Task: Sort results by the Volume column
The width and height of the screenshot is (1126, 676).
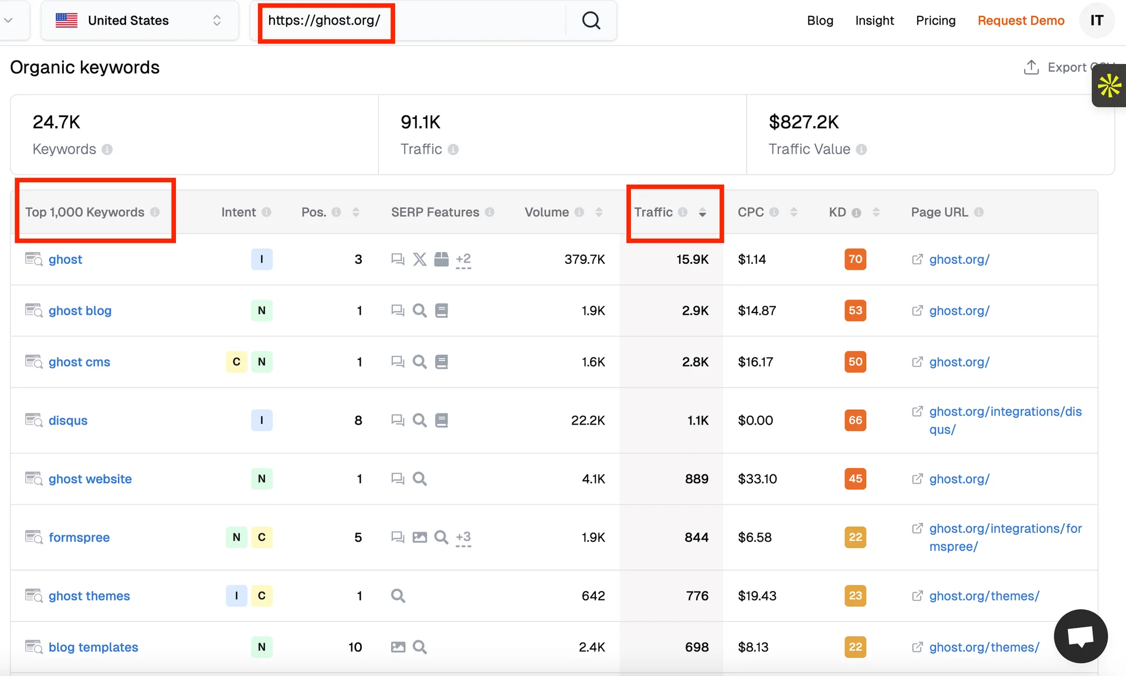Action: [599, 212]
